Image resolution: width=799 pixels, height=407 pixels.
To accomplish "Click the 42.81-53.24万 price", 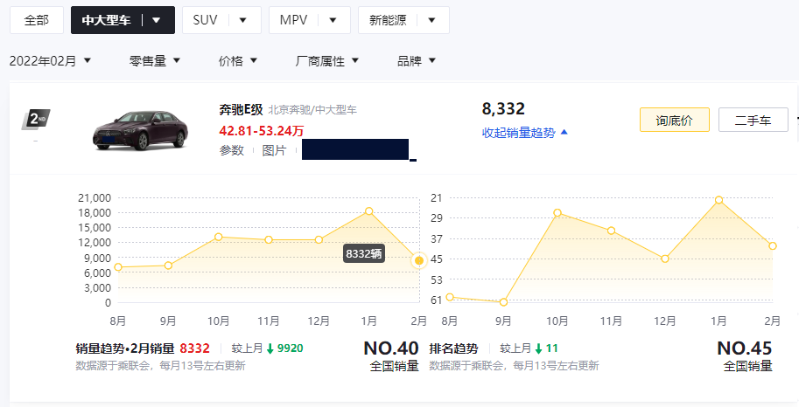I will click(x=262, y=131).
